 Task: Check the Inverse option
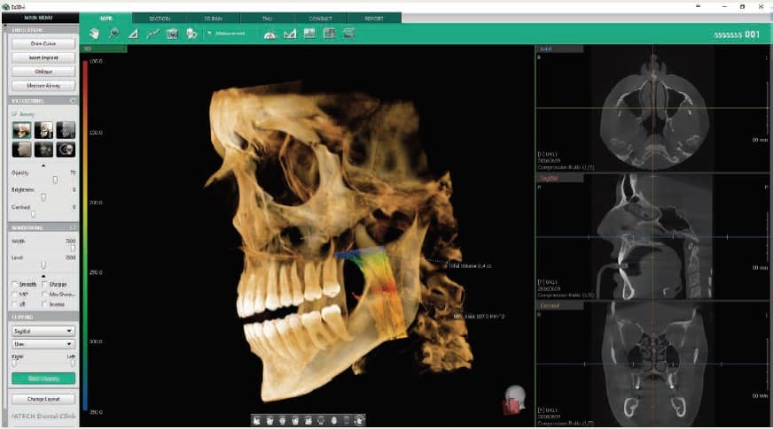[x=44, y=303]
